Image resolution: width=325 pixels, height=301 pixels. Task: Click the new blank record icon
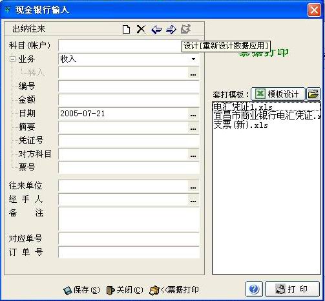click(126, 29)
